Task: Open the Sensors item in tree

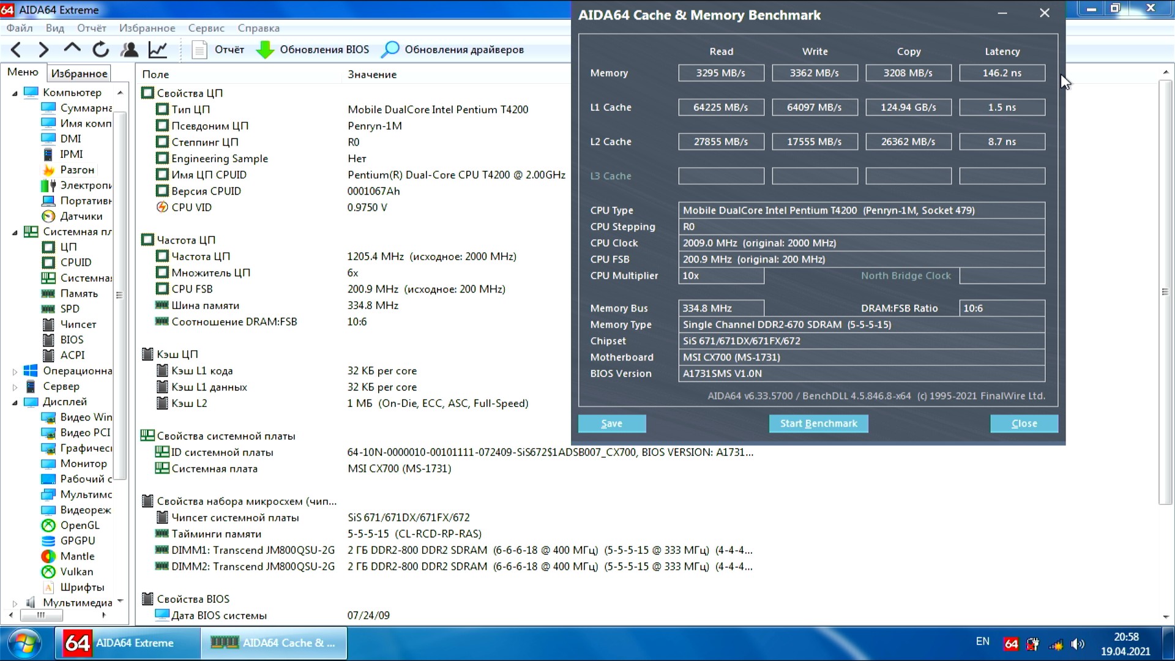Action: point(81,216)
